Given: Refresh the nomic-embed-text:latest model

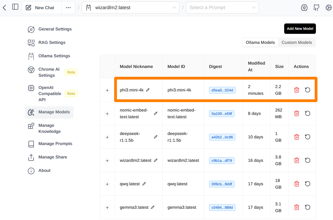Looking at the screenshot, I should 308,113.
